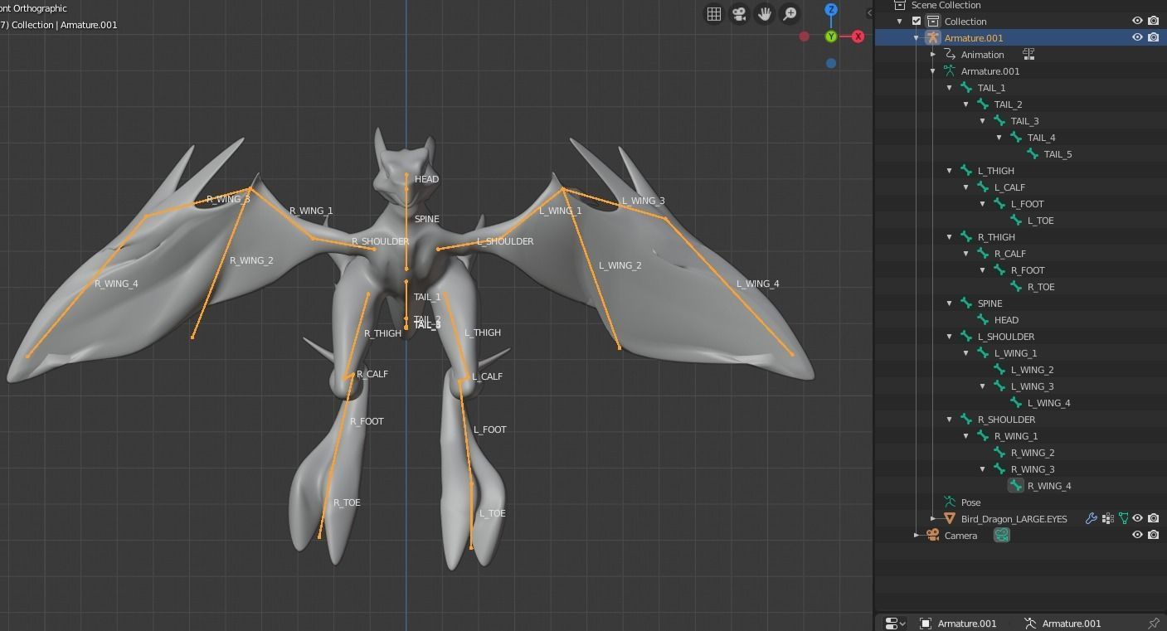Click the armature data name in the properties breadcrumb

click(x=1072, y=624)
